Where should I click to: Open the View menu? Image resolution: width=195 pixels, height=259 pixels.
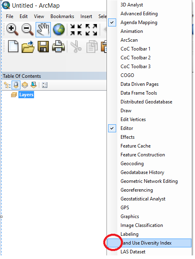39,16
